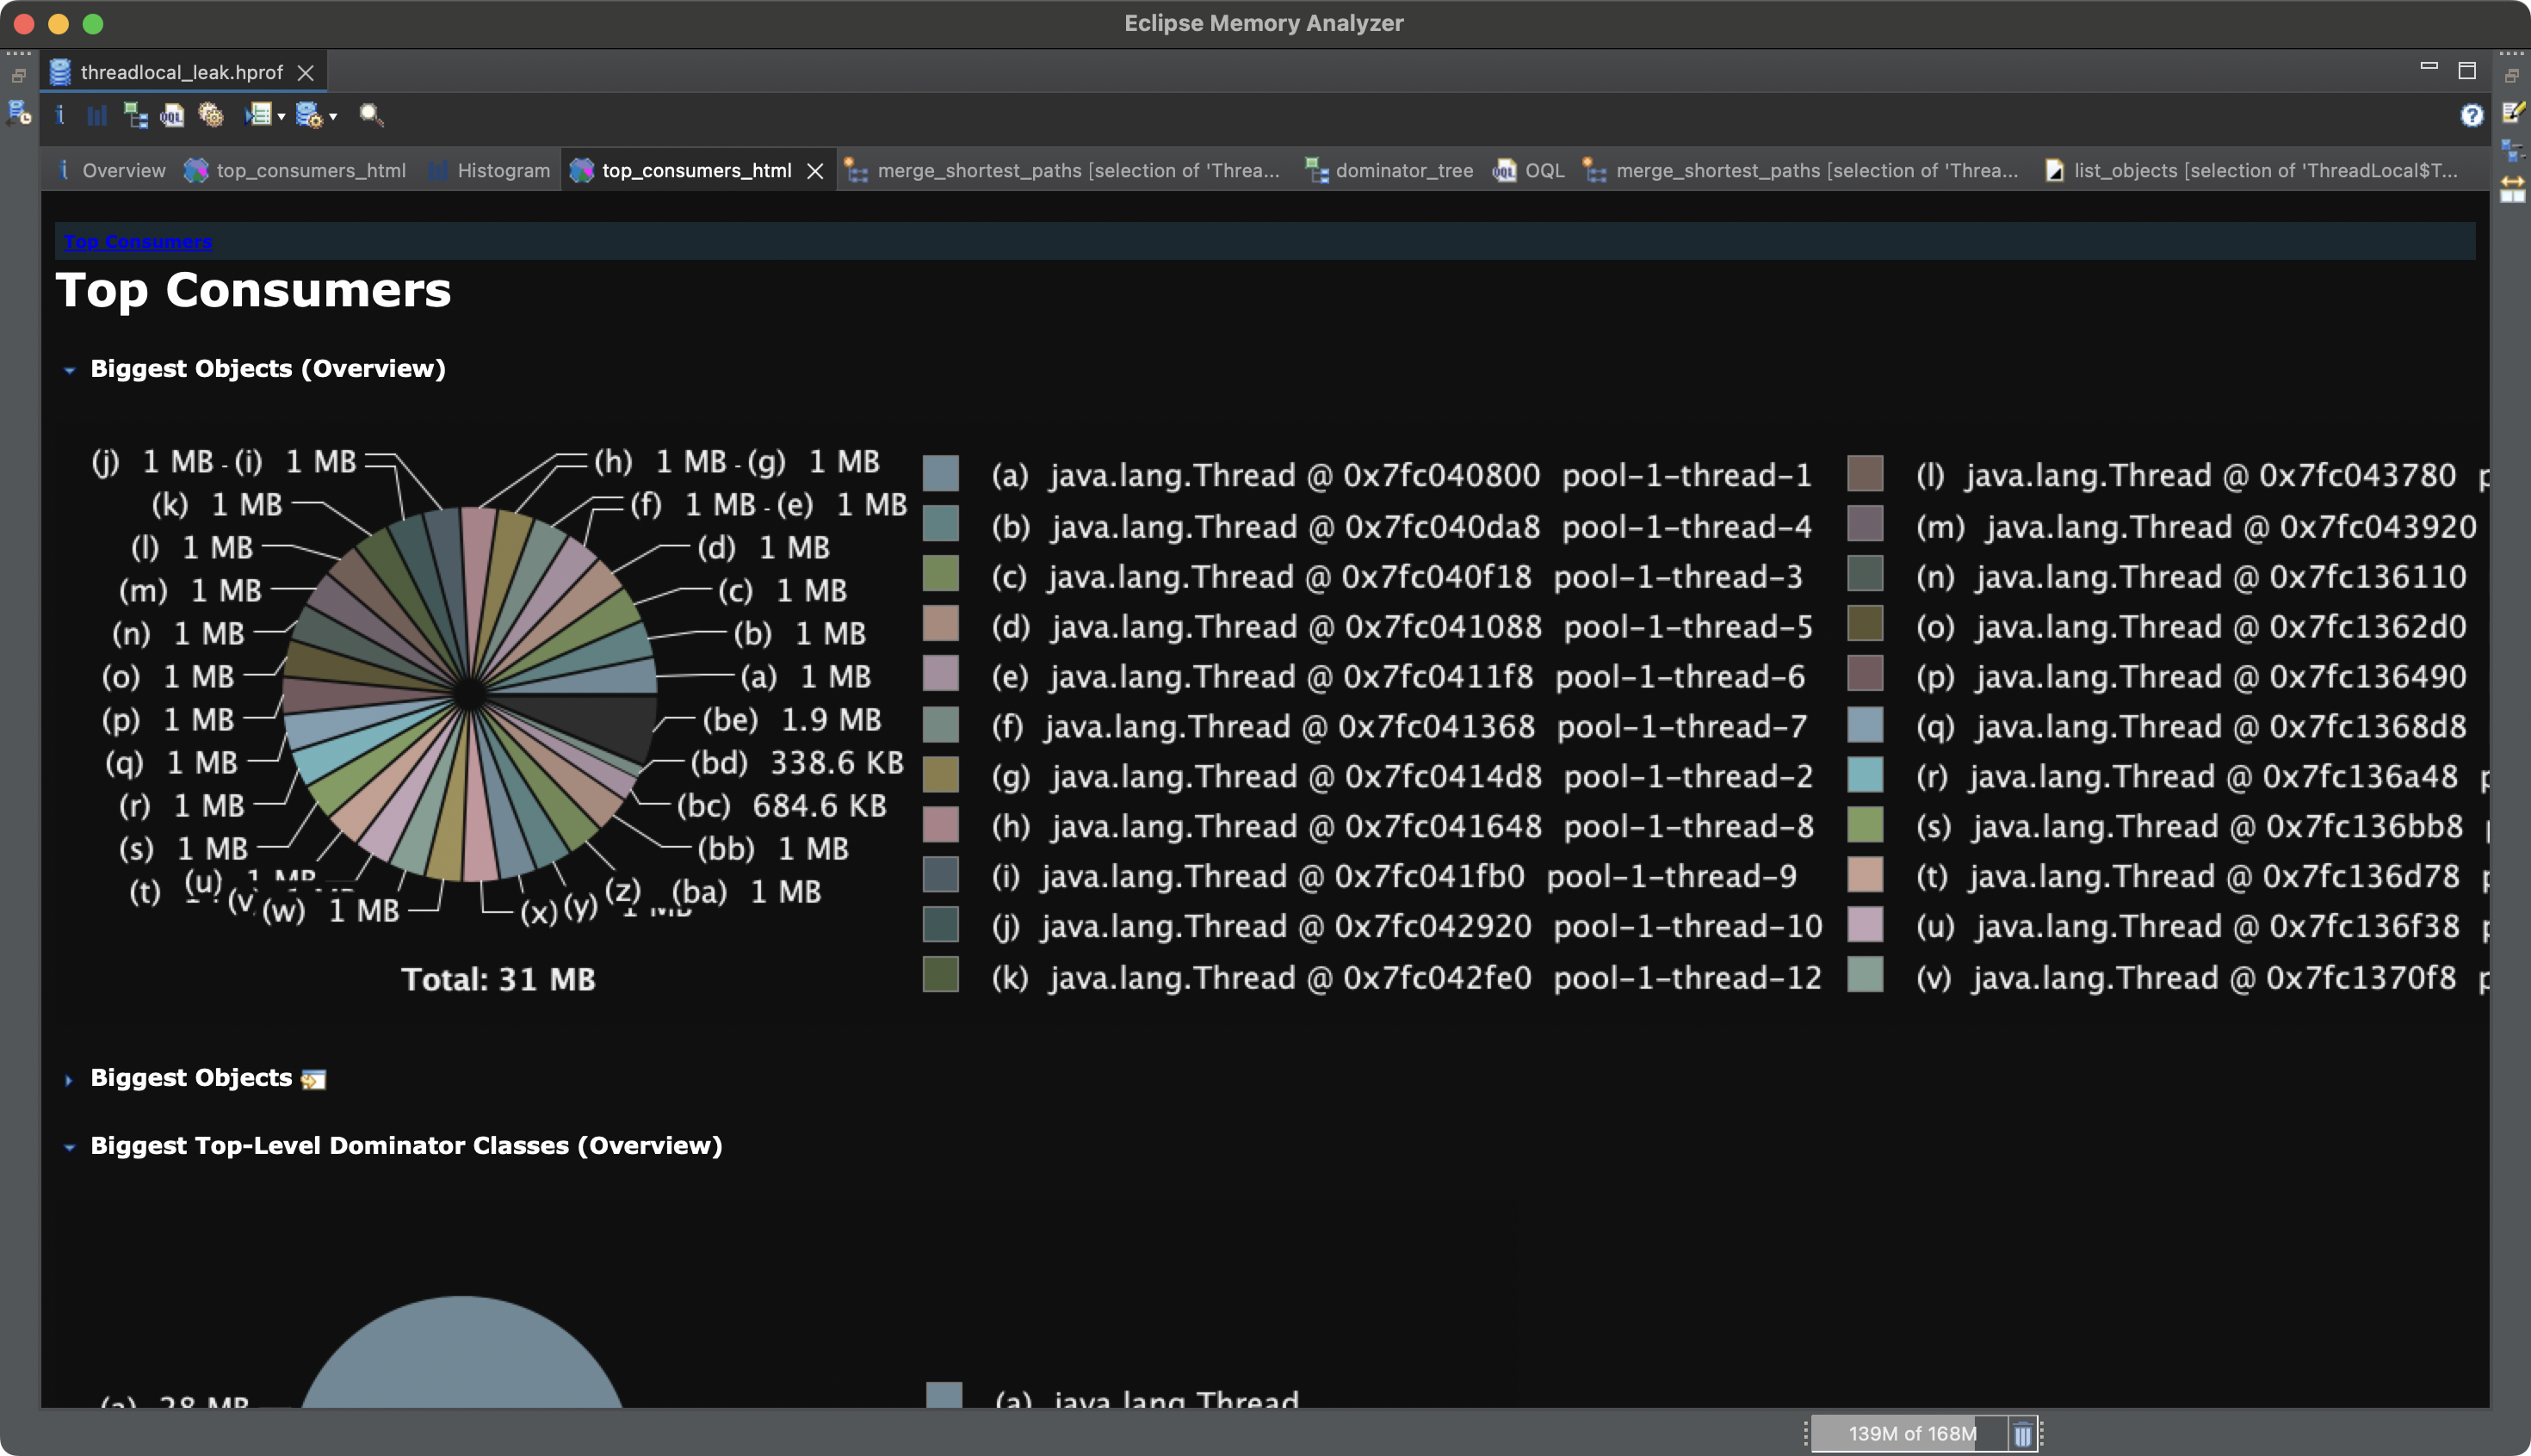The image size is (2531, 1456).
Task: Open the heap dump overview info icon
Action: [60, 115]
